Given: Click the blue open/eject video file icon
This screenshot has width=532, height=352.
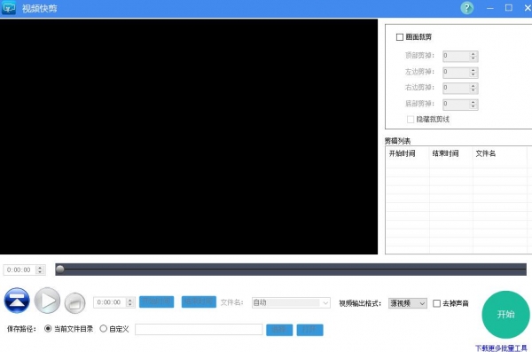Looking at the screenshot, I should coord(17,301).
